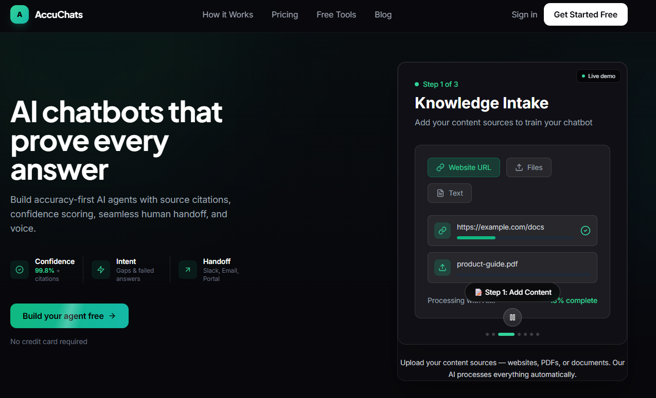The width and height of the screenshot is (656, 398).
Task: Choose the Text source tab
Action: 449,193
